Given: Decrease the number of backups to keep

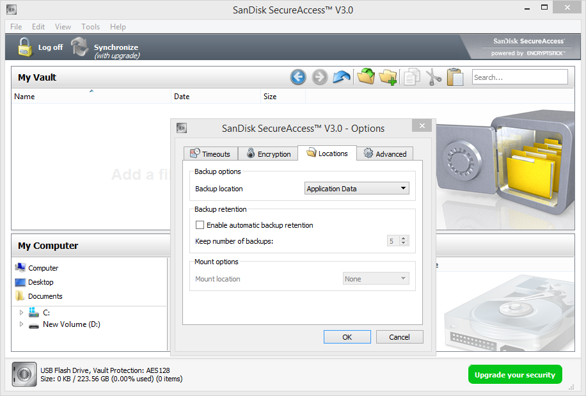Looking at the screenshot, I should pyautogui.click(x=404, y=243).
